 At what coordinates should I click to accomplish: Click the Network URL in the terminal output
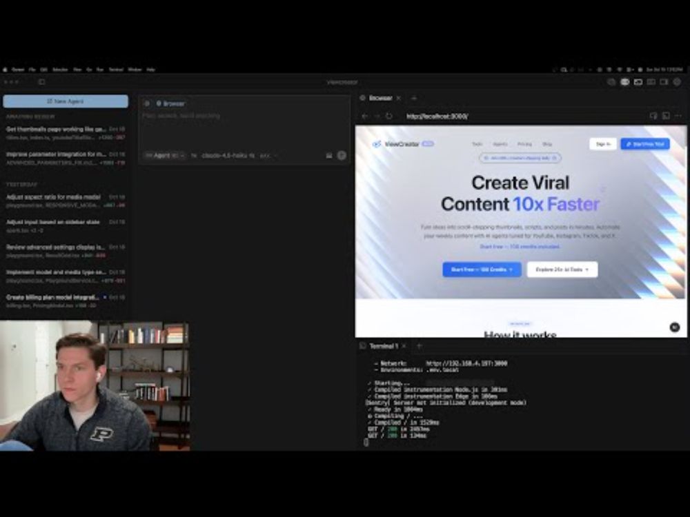click(466, 363)
